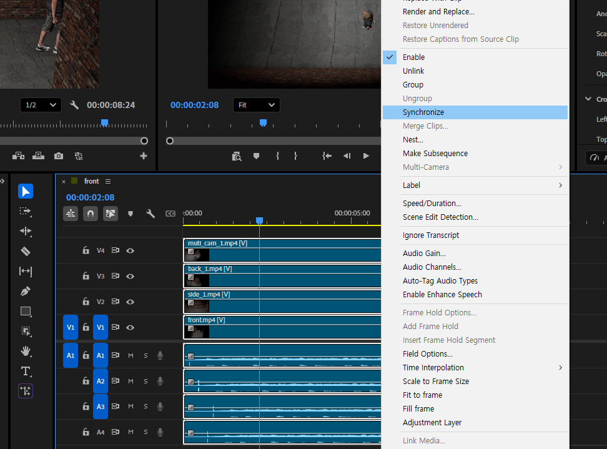Select the Pen tool in toolbar
Screen dimensions: 607x449
coord(26,291)
